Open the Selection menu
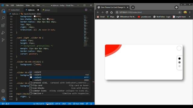Screen dimensions: 193x108 click(20, 5)
